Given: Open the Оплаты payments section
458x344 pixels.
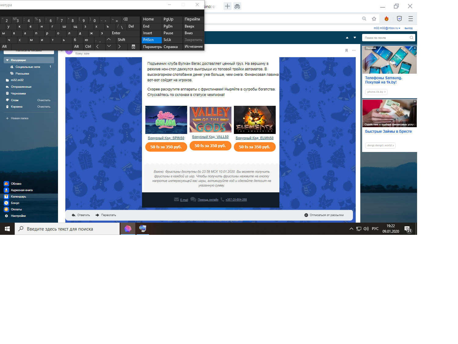Looking at the screenshot, I should [13, 209].
